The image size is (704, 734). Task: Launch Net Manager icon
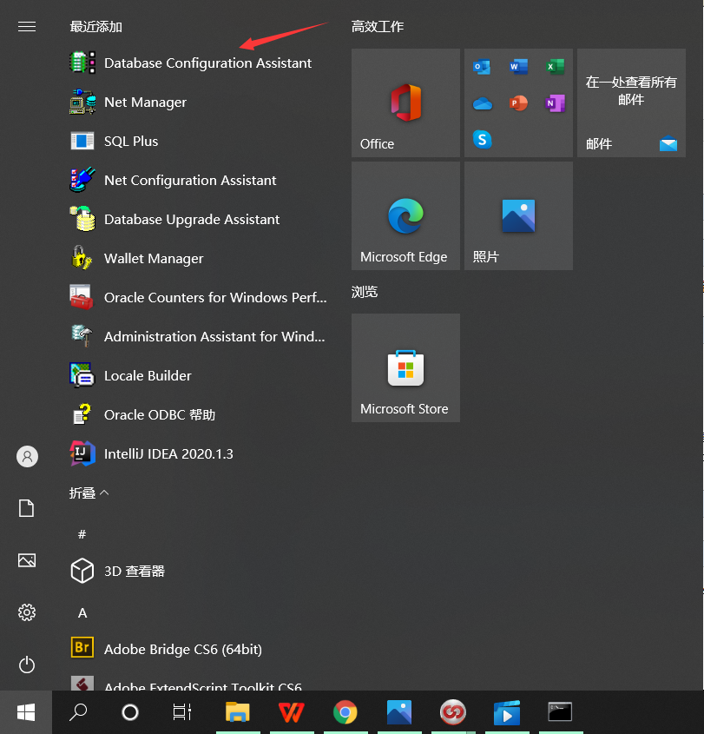coord(82,102)
